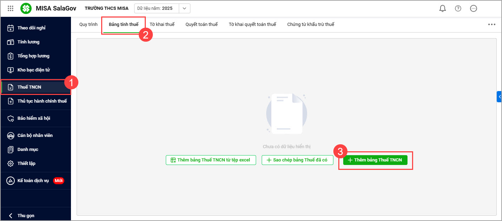This screenshot has width=502, height=221.
Task: Click the Thiết lập gear icon
Action: (x=11, y=164)
